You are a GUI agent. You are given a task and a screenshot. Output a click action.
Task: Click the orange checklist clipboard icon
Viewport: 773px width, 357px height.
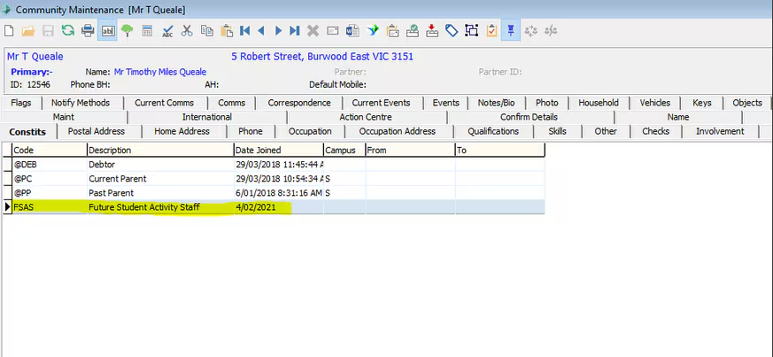pos(491,31)
